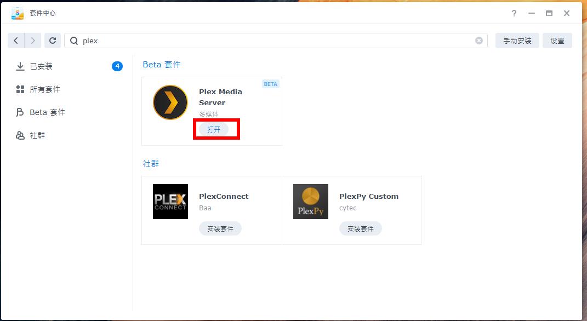The width and height of the screenshot is (587, 321).
Task: Go back with the left arrow button
Action: [16, 41]
